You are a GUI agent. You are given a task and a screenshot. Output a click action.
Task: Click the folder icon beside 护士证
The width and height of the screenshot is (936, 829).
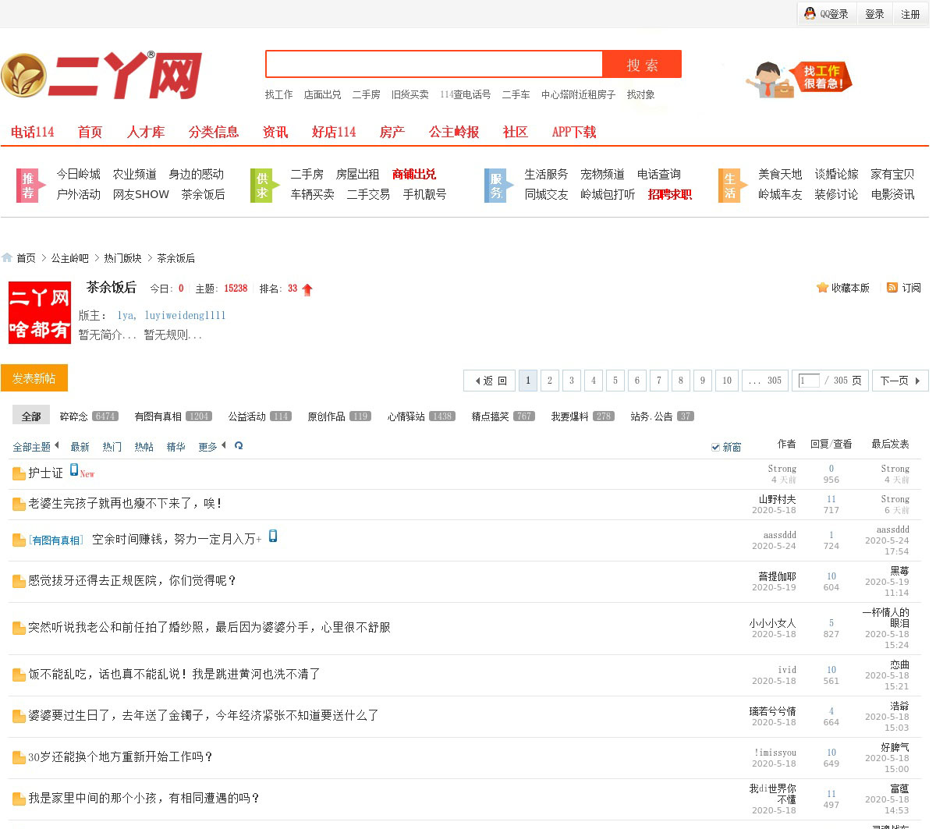19,473
